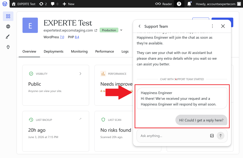The height and width of the screenshot is (158, 243).
Task: Click the Performance bar chart icon
Action: click(x=103, y=74)
